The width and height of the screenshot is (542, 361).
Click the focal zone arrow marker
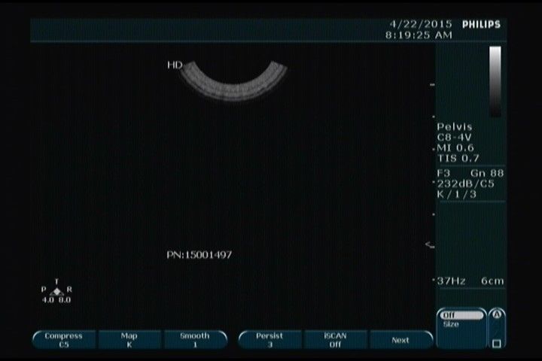[x=430, y=244]
